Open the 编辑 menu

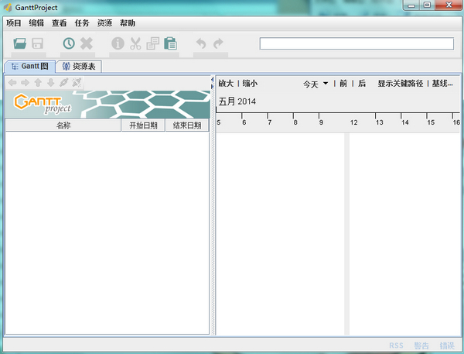36,23
